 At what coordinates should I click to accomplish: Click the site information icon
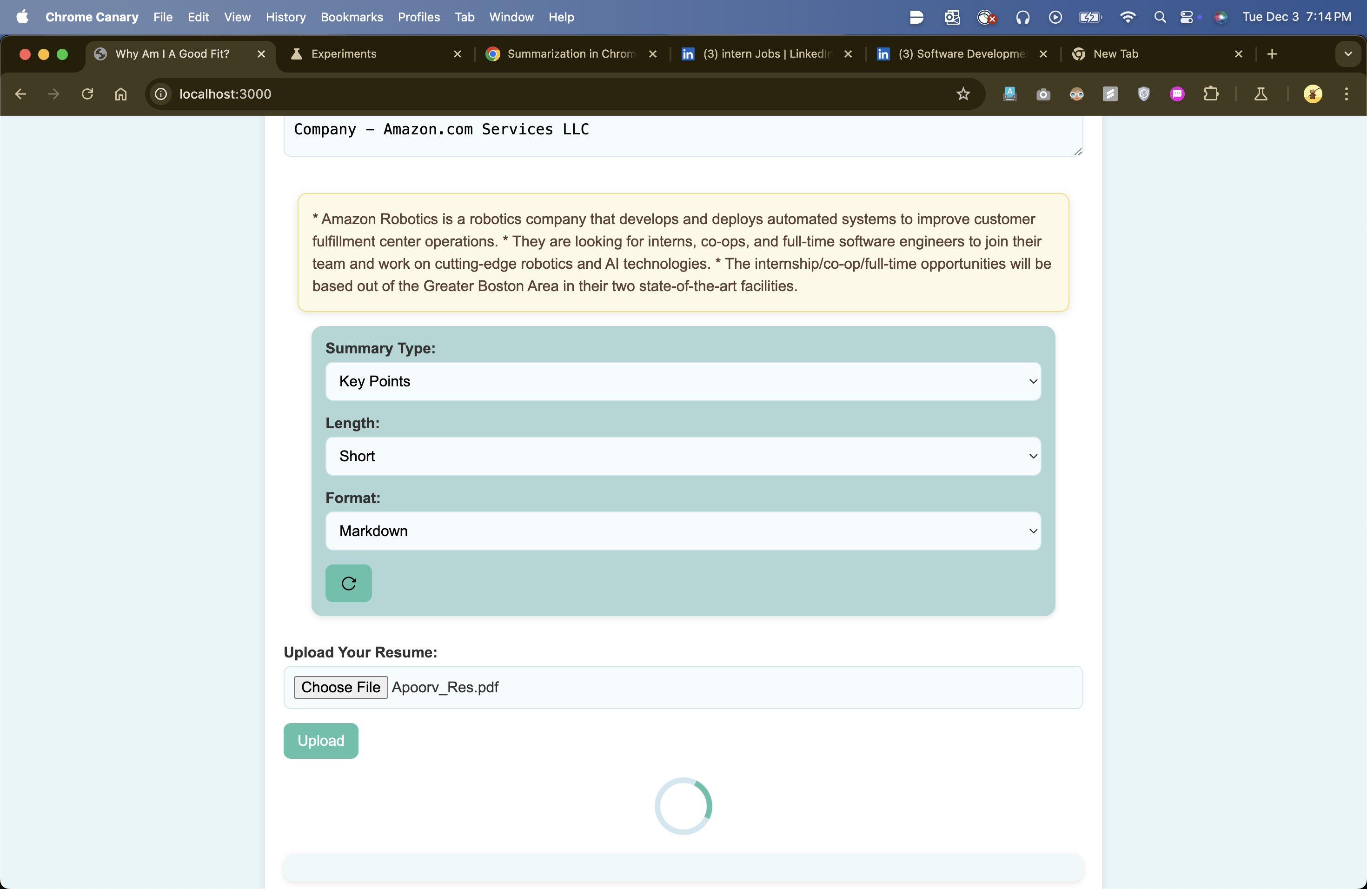point(161,93)
